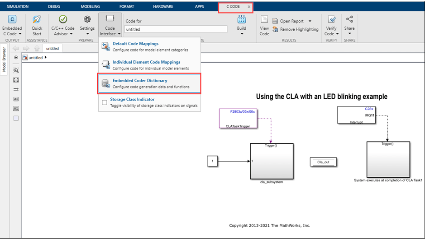The width and height of the screenshot is (425, 239).
Task: Open code generation Settings gear
Action: [87, 19]
